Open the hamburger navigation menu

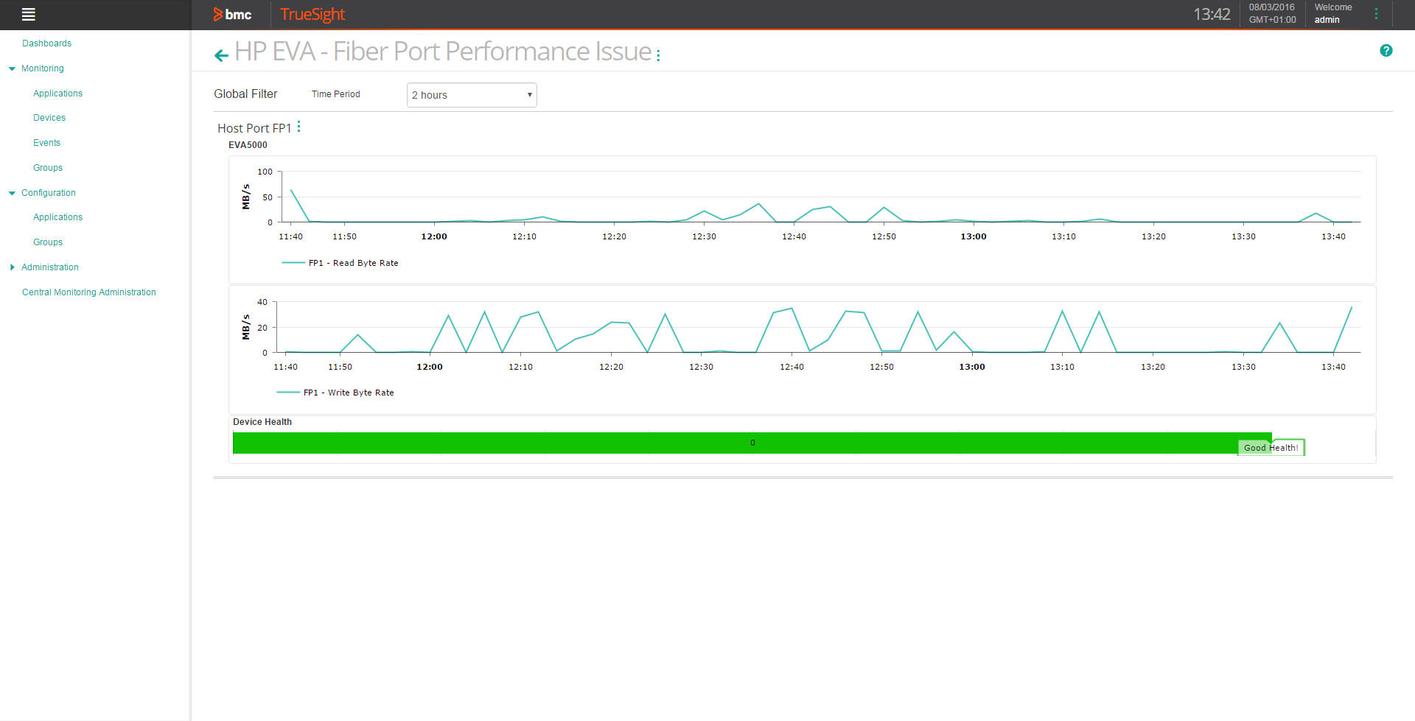[x=29, y=14]
